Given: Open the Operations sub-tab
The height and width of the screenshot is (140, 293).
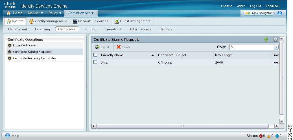Looking at the screenshot, I should [113, 29].
